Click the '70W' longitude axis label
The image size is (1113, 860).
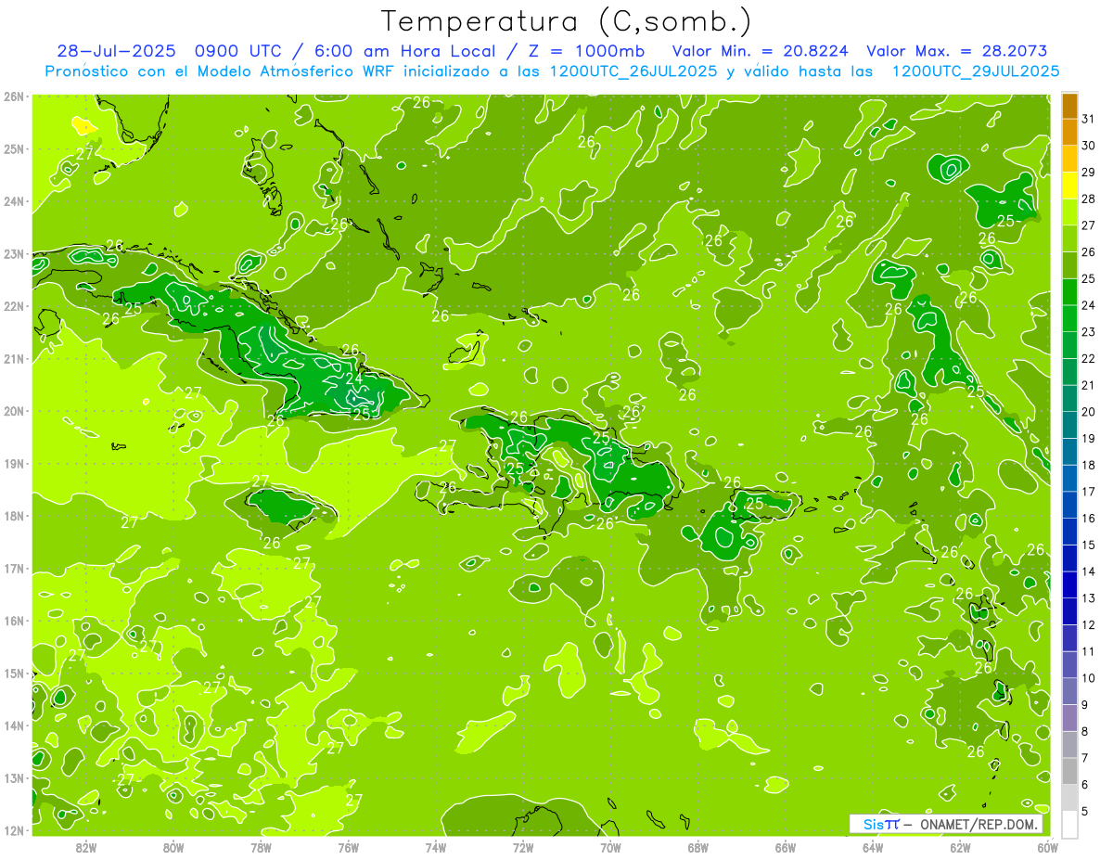click(x=610, y=847)
